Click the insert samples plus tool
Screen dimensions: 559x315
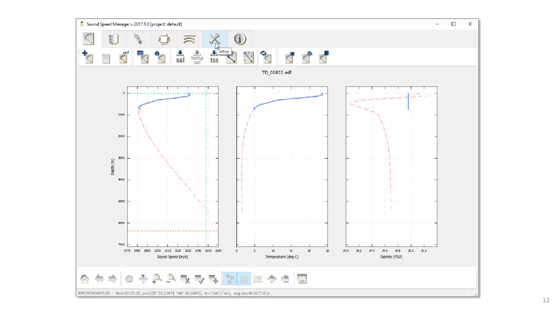pyautogui.click(x=213, y=279)
